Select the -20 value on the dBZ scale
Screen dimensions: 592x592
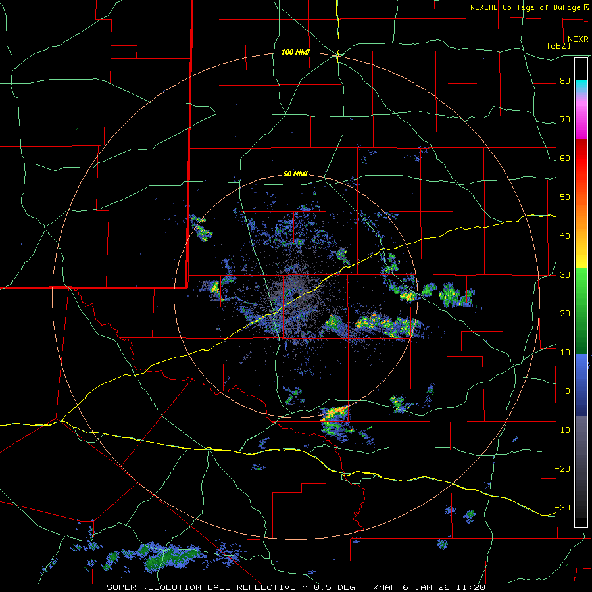[563, 469]
